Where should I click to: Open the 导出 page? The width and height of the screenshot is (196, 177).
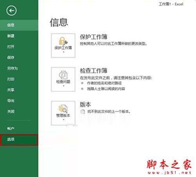coord(19,101)
